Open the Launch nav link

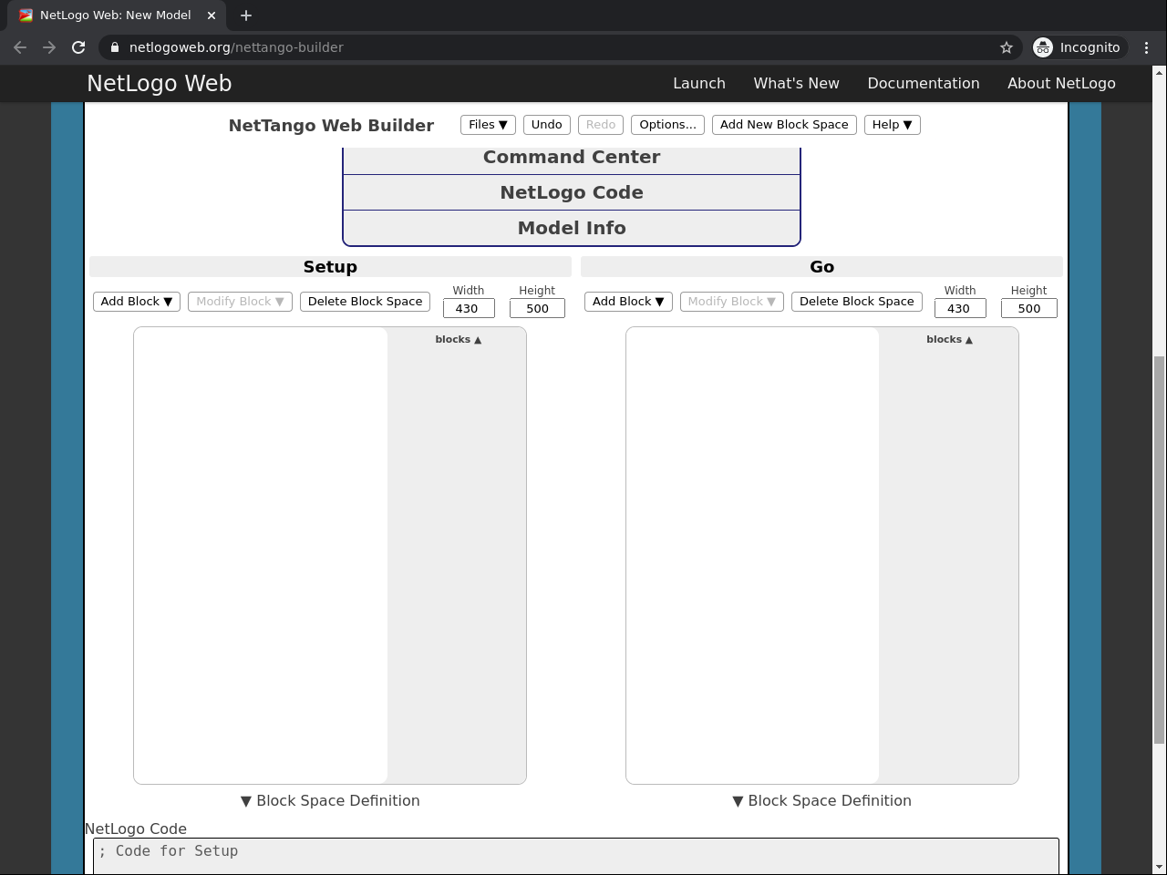(699, 83)
